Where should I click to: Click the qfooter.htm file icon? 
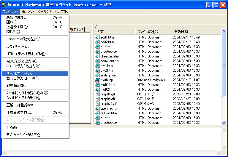point(98,123)
